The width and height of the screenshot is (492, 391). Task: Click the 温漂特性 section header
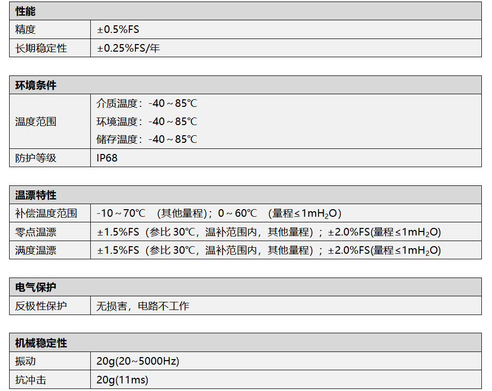coord(36,195)
